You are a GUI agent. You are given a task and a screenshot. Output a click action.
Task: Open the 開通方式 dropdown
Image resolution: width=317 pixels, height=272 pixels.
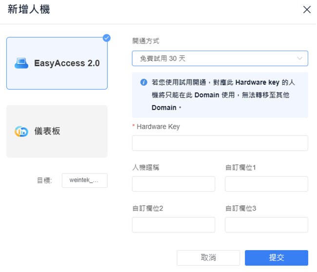click(x=220, y=58)
